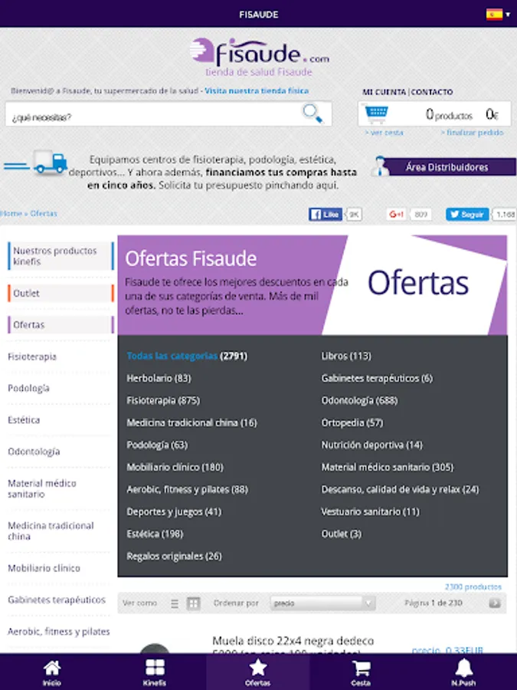Click the Google +1 button

[x=396, y=215]
